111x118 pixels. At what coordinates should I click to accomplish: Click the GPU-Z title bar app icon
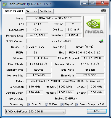click(4, 4)
